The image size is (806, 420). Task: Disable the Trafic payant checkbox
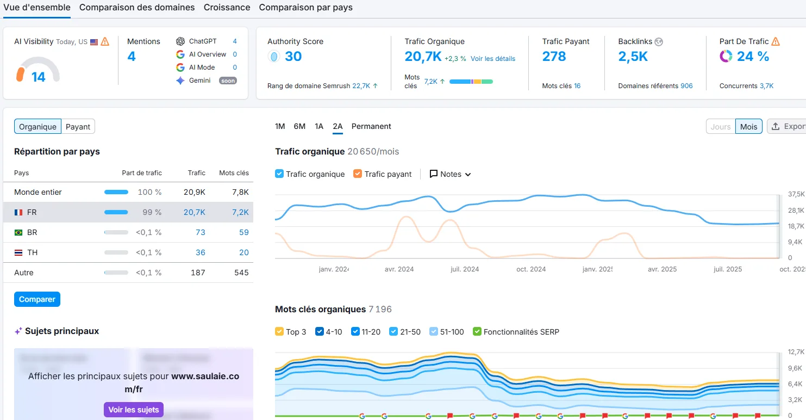coord(359,174)
